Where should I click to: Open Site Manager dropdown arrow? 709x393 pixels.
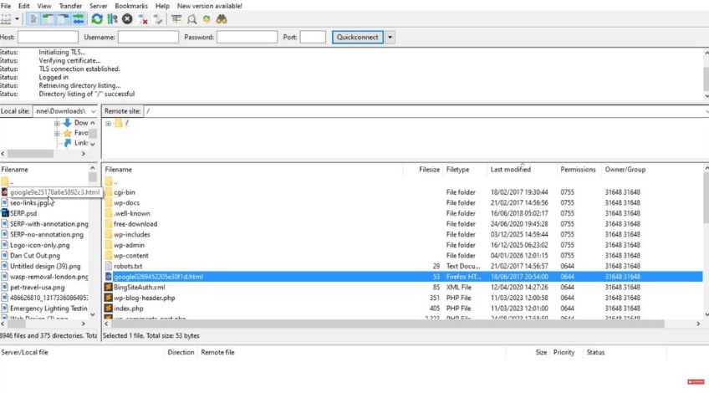click(x=18, y=19)
